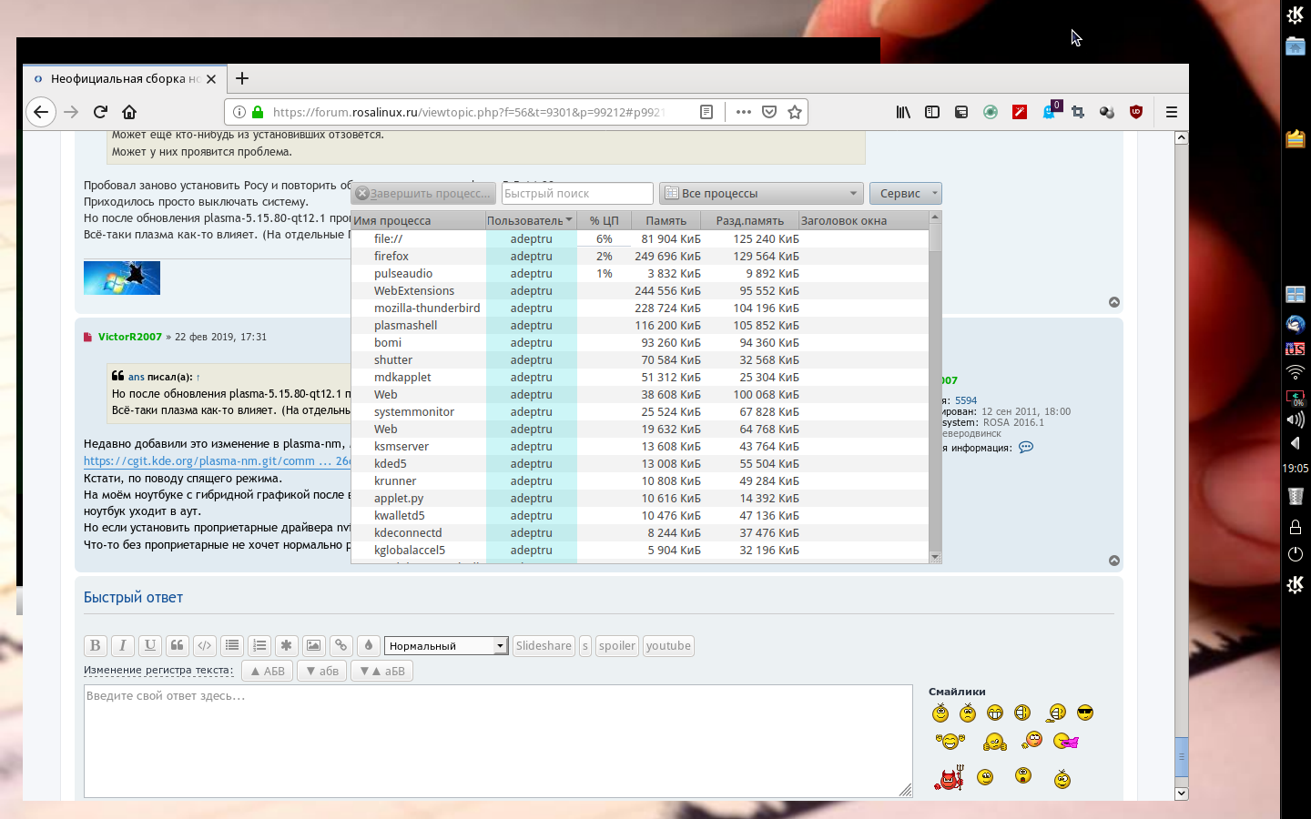Viewport: 1311px width, 819px height.
Task: Reload the current page
Action: coord(100,112)
